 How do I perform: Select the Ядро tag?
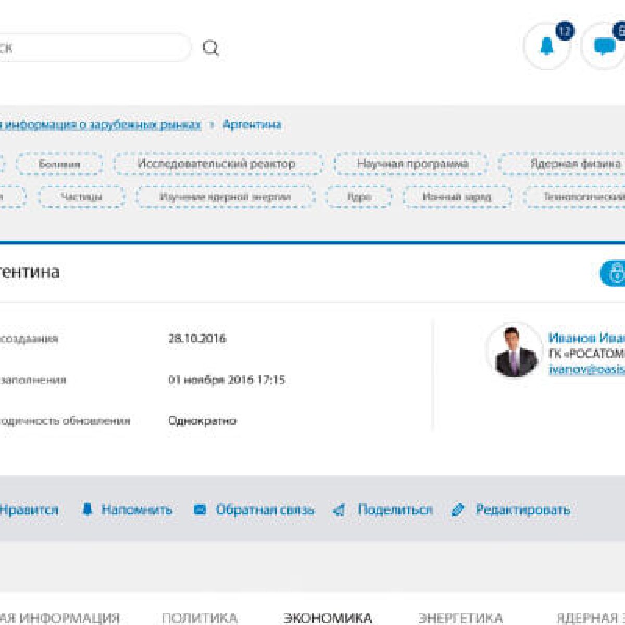(x=359, y=197)
